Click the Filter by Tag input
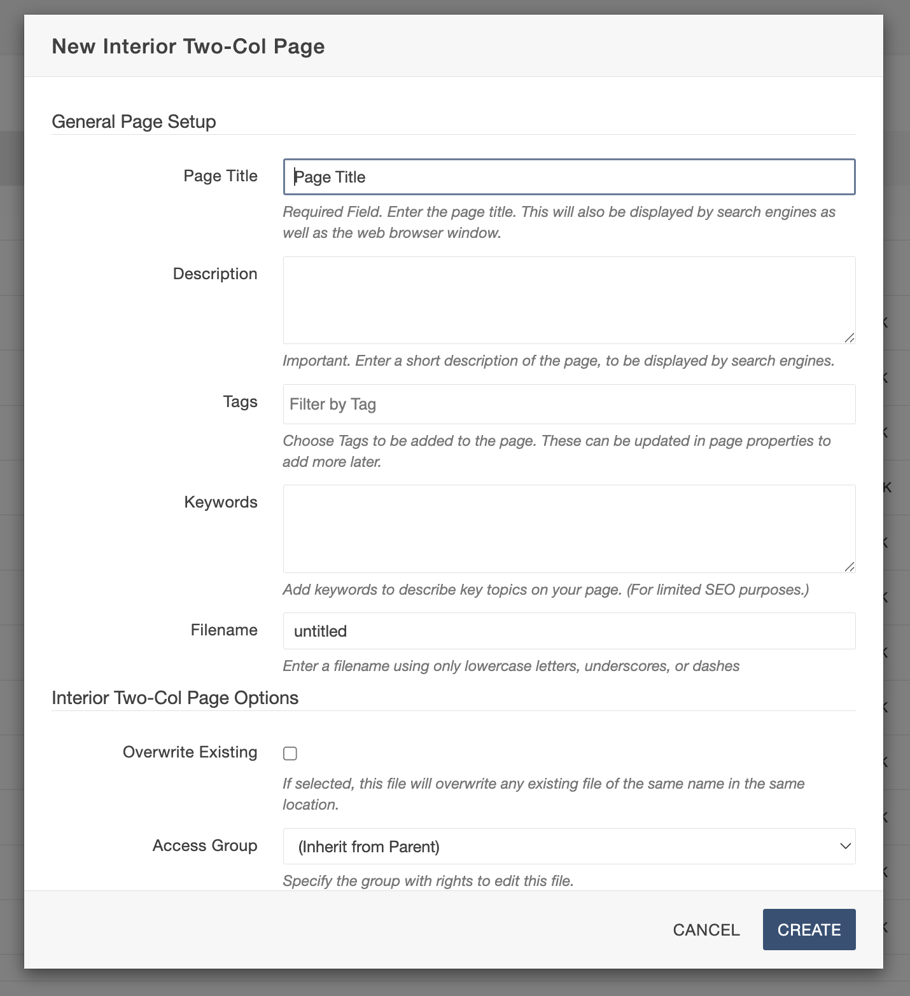The height and width of the screenshot is (996, 910). 568,405
